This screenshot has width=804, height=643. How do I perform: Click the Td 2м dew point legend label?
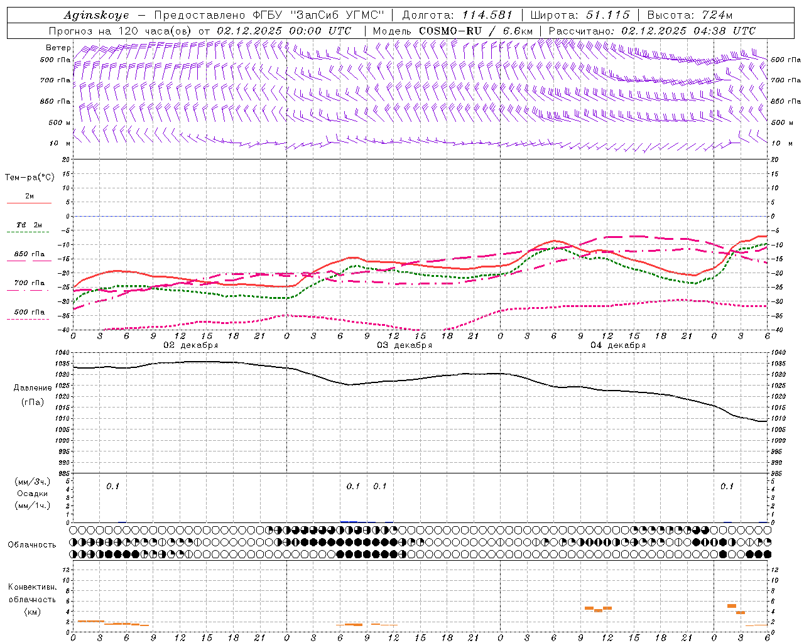30,225
